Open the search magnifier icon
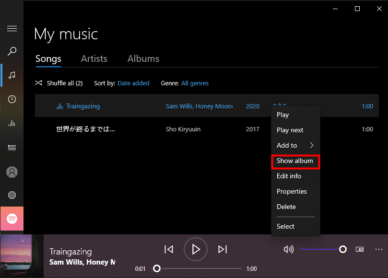The width and height of the screenshot is (388, 278). tap(12, 51)
